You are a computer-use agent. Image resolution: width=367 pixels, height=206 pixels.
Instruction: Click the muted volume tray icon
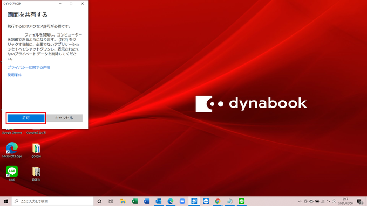click(328, 201)
